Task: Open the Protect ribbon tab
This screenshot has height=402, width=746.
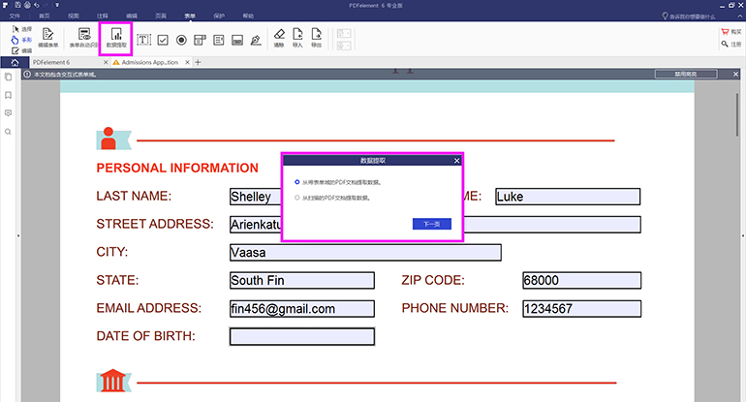Action: point(219,15)
